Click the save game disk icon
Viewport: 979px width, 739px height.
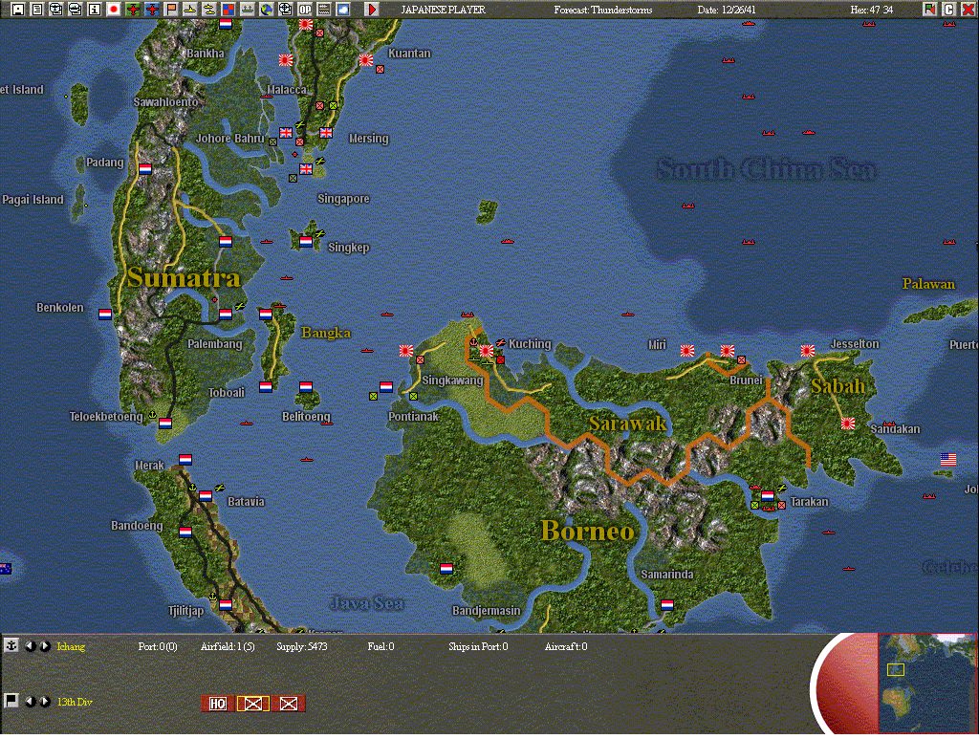click(x=17, y=10)
